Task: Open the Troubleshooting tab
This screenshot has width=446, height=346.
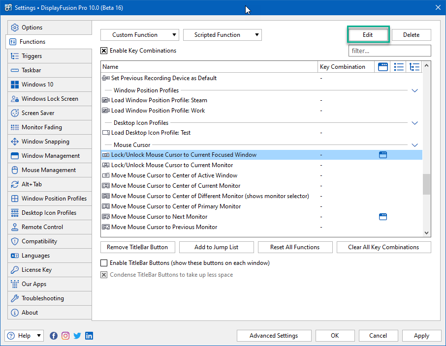Action: [50, 298]
